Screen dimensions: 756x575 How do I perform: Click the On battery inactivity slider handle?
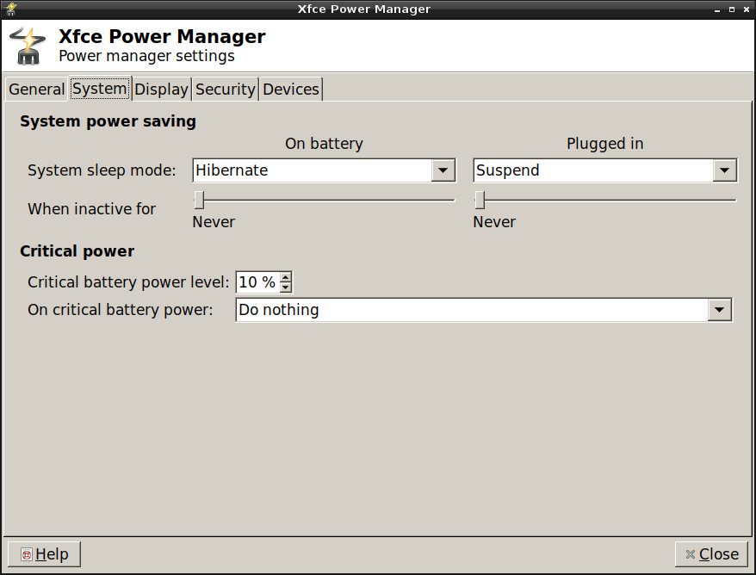pos(199,200)
